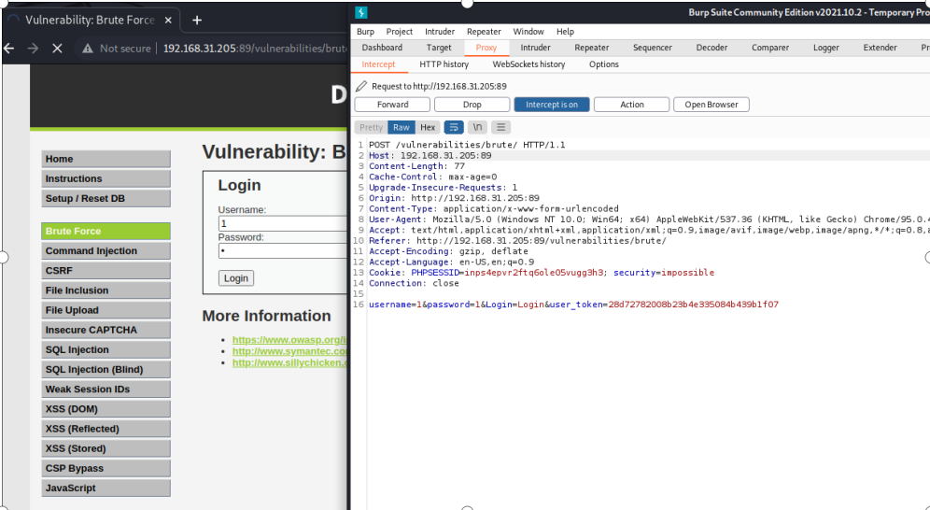Forward the intercepted request
The height and width of the screenshot is (510, 930).
tap(393, 105)
